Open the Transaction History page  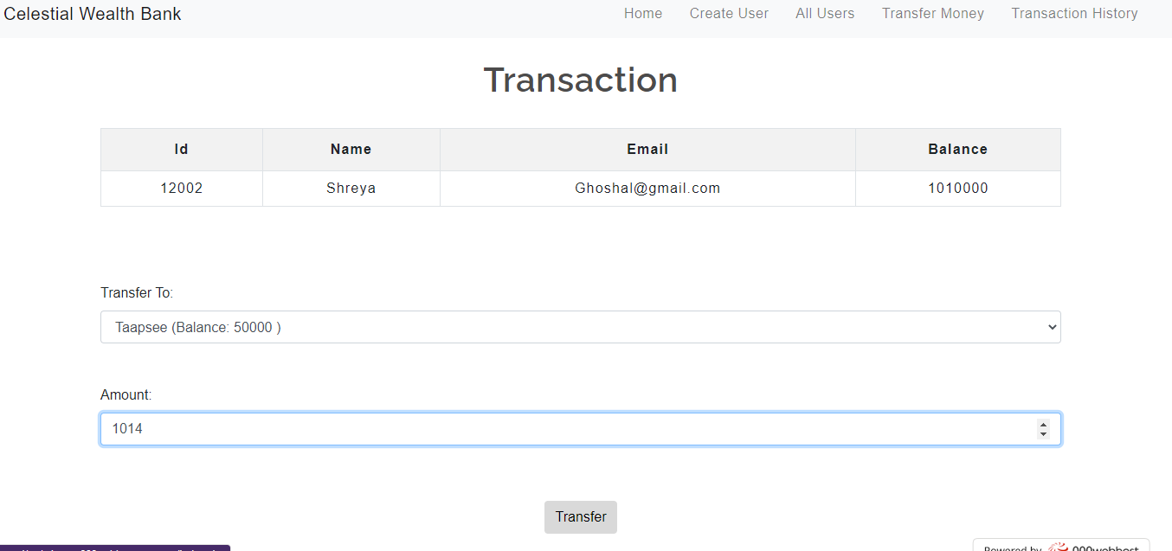(x=1074, y=13)
